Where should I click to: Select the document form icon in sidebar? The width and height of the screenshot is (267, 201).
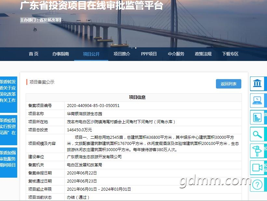[x=257, y=117]
